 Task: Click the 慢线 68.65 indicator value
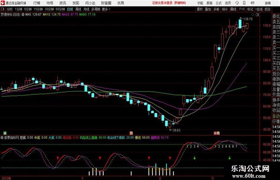142,137
